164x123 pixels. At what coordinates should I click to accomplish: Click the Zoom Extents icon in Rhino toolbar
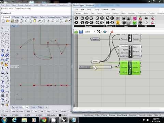pos(61,21)
